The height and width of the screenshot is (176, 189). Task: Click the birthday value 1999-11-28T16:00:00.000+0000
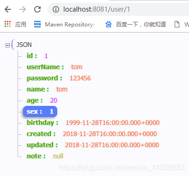[x=113, y=123]
